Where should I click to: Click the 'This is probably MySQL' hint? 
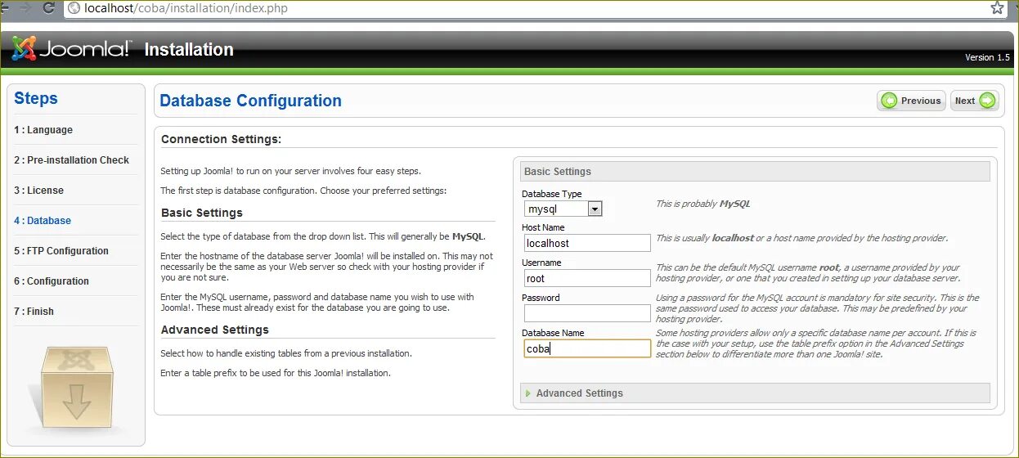[x=703, y=204]
